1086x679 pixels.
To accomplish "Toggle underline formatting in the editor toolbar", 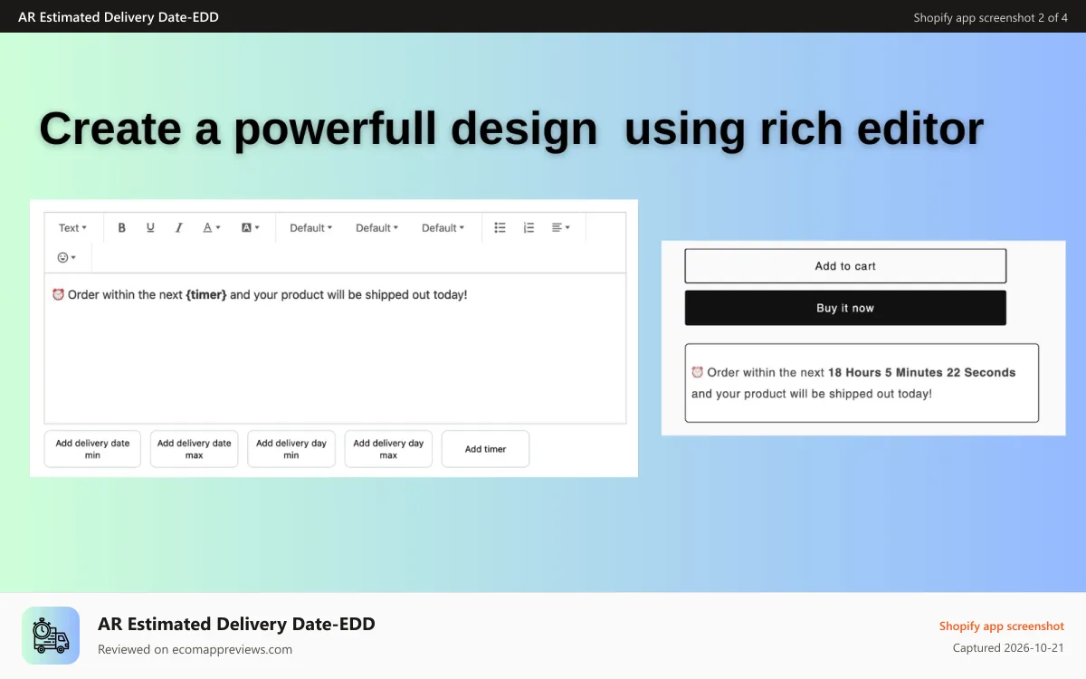I will click(x=150, y=228).
